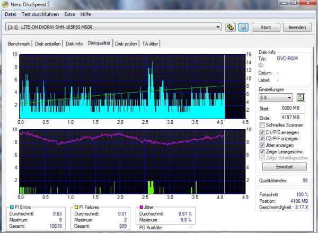Click the green refresh icon beside speed
Viewport: 318px width, 233px height.
[x=301, y=97]
